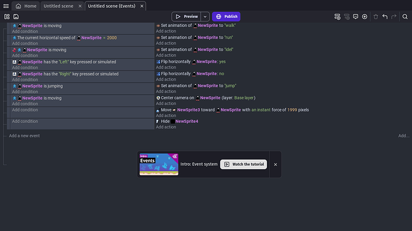412x231 pixels.
Task: Open the project manager panel icon
Action: pos(7,17)
